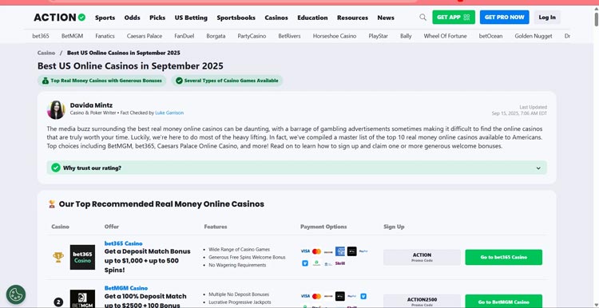The width and height of the screenshot is (599, 308).
Task: Click Go to bet365 Casino button
Action: (503, 257)
